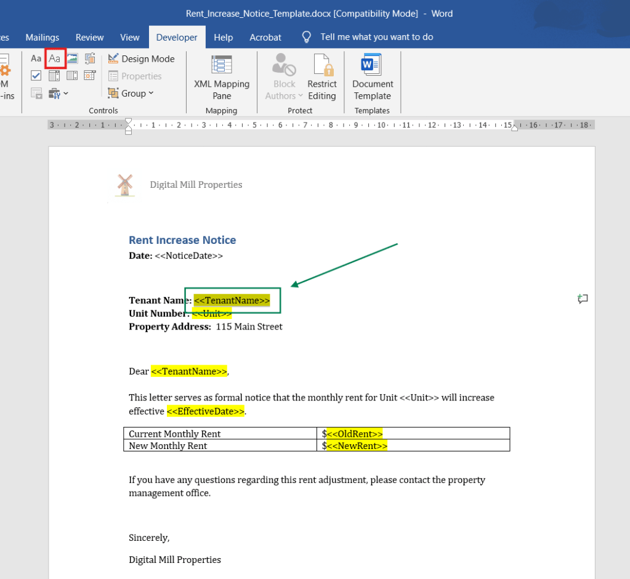
Task: Toggle Design Mode
Action: point(142,59)
